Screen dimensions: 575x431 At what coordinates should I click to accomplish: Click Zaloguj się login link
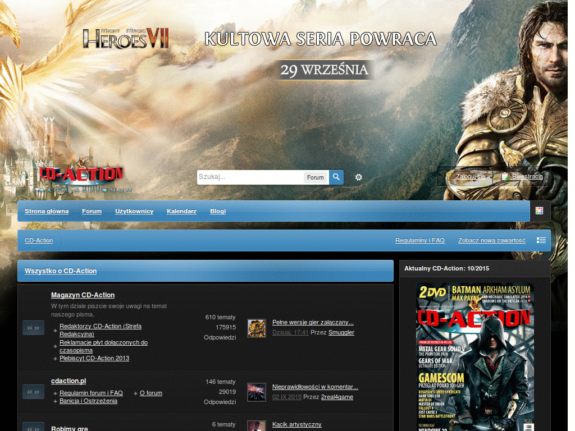point(470,176)
